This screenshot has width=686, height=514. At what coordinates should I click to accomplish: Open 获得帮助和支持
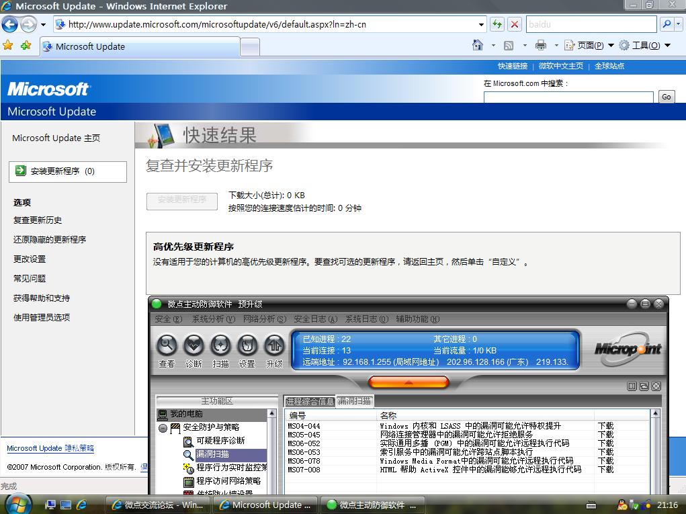[x=42, y=298]
